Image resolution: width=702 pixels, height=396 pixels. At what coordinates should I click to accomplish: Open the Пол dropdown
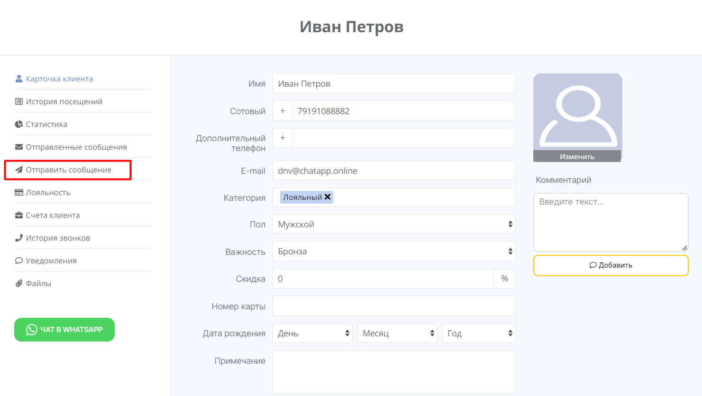(x=393, y=225)
